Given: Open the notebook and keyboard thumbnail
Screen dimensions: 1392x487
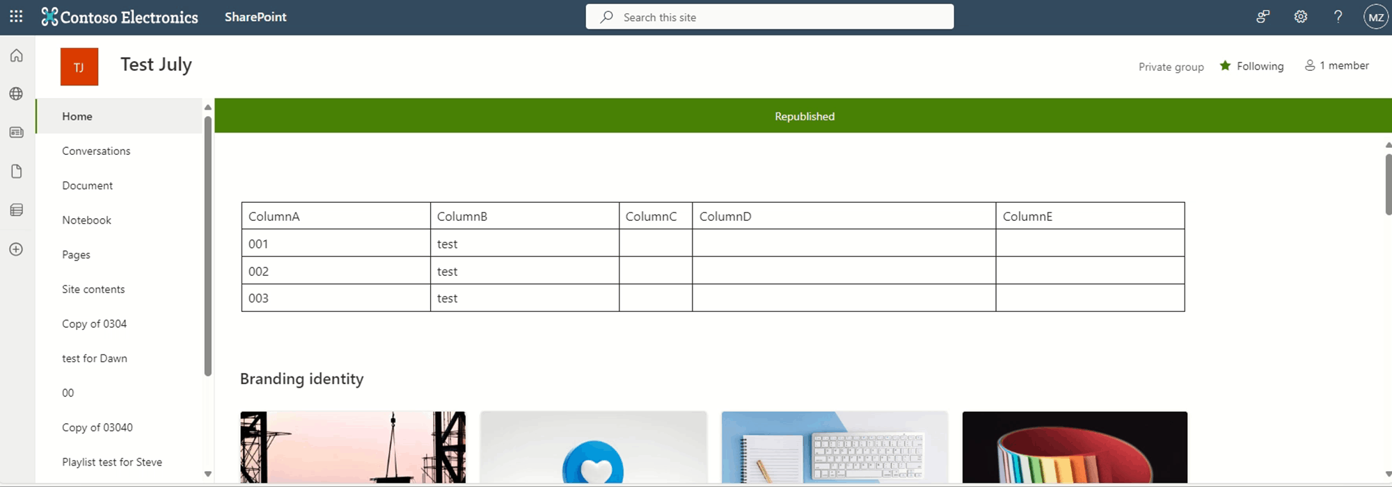Looking at the screenshot, I should (x=835, y=447).
